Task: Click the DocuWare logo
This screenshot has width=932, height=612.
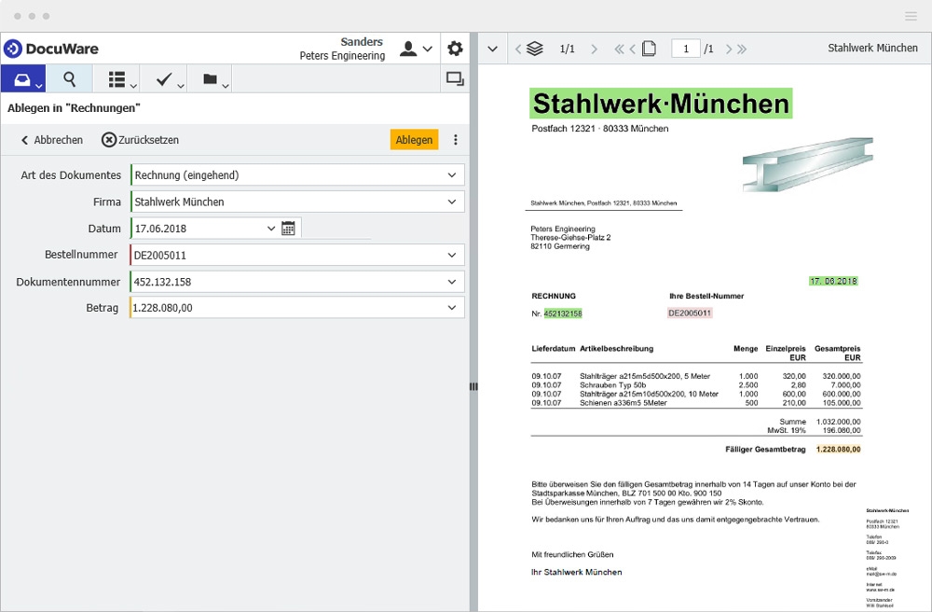Action: 51,49
